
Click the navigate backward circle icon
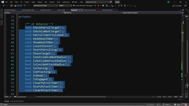pos(4,6)
